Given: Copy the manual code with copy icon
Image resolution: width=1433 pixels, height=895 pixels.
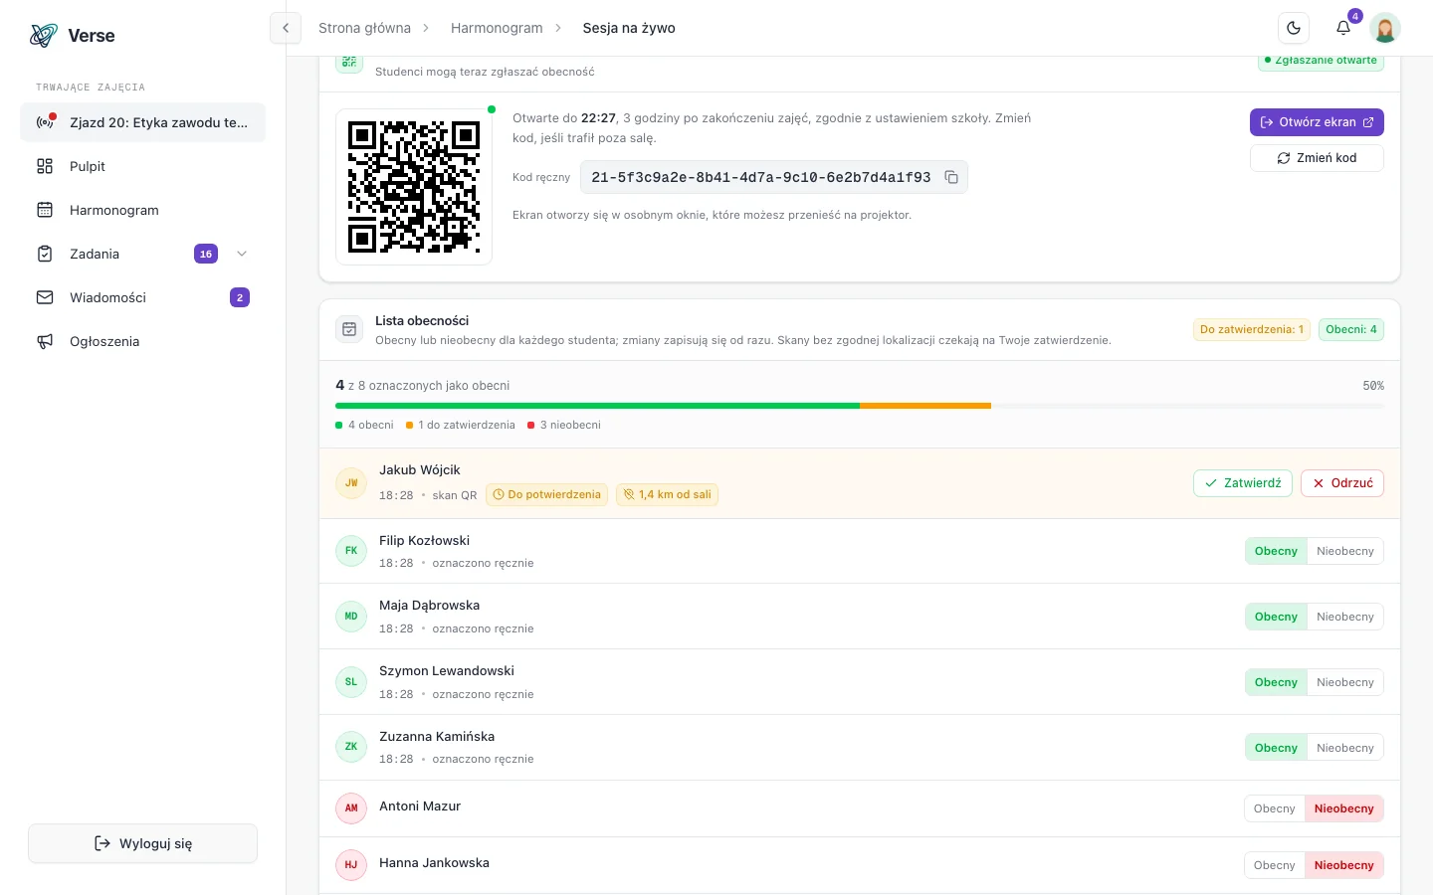Looking at the screenshot, I should click(x=951, y=177).
